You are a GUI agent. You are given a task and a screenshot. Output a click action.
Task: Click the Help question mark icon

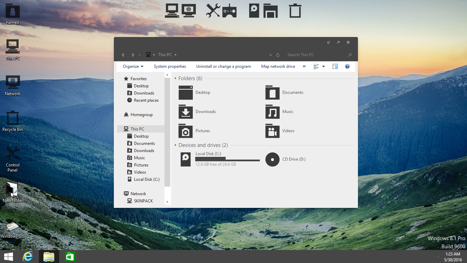[x=347, y=66]
